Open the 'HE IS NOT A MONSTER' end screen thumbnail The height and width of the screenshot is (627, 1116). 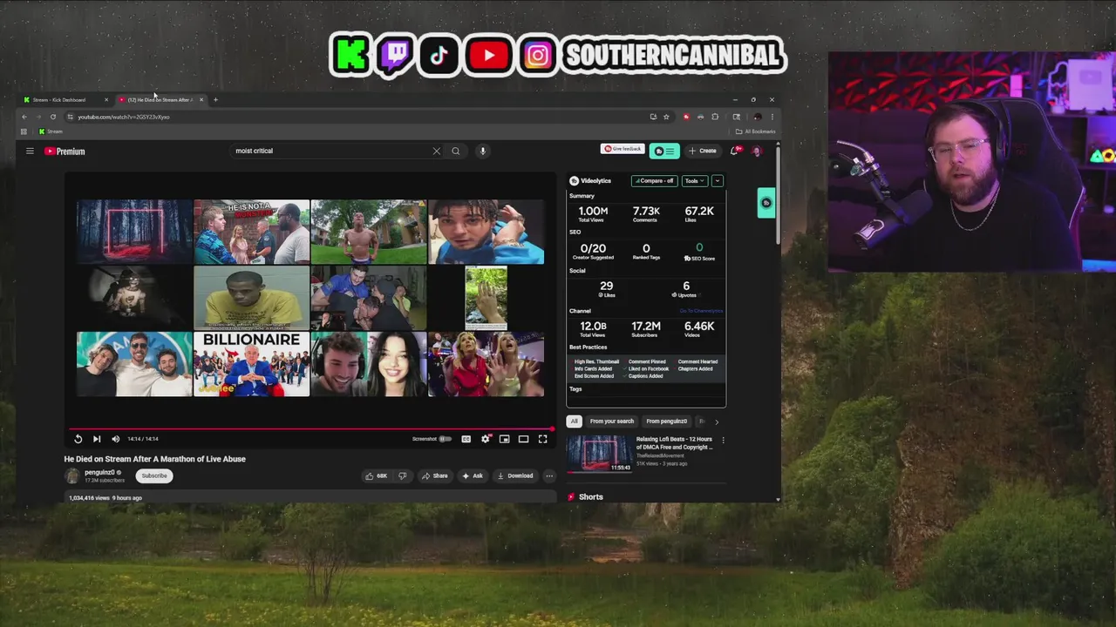pos(251,232)
